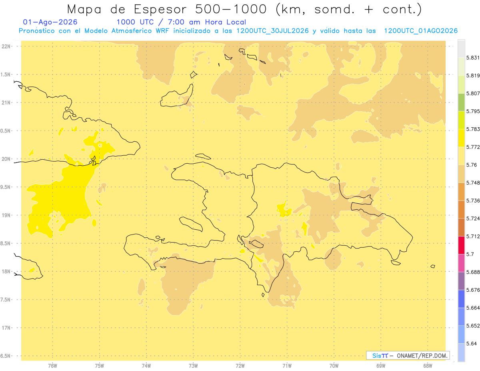Click the '70W' longitude label
The image size is (480, 371).
point(334,366)
